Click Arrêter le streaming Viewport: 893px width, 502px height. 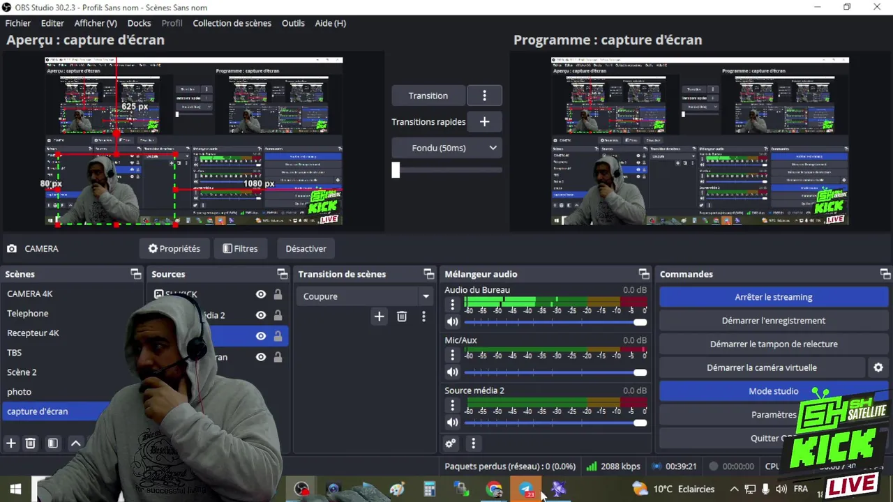pyautogui.click(x=774, y=297)
